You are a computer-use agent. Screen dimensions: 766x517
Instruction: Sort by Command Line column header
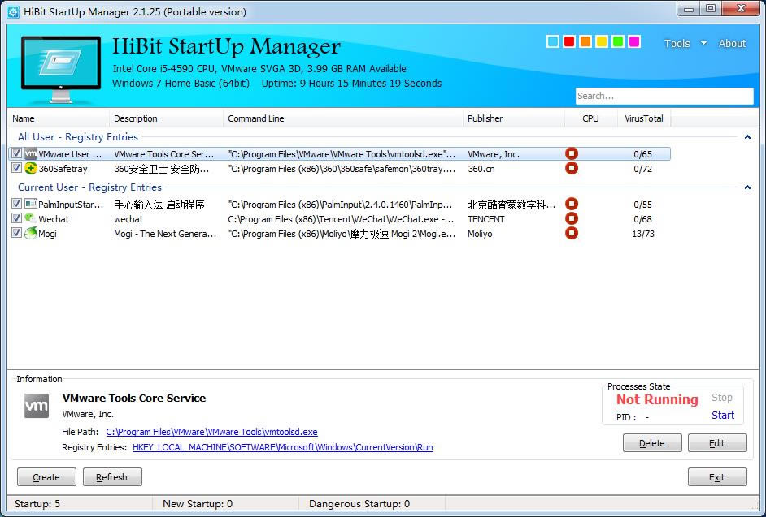pos(343,118)
